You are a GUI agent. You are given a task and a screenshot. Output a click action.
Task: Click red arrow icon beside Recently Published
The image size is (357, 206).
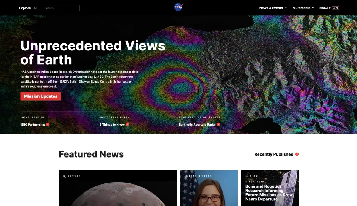(x=297, y=154)
